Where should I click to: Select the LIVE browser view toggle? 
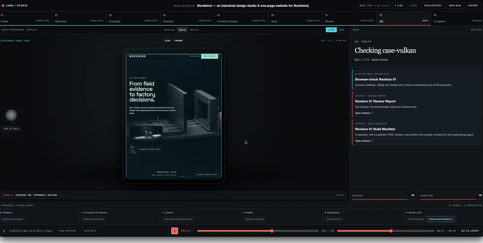tap(331, 30)
